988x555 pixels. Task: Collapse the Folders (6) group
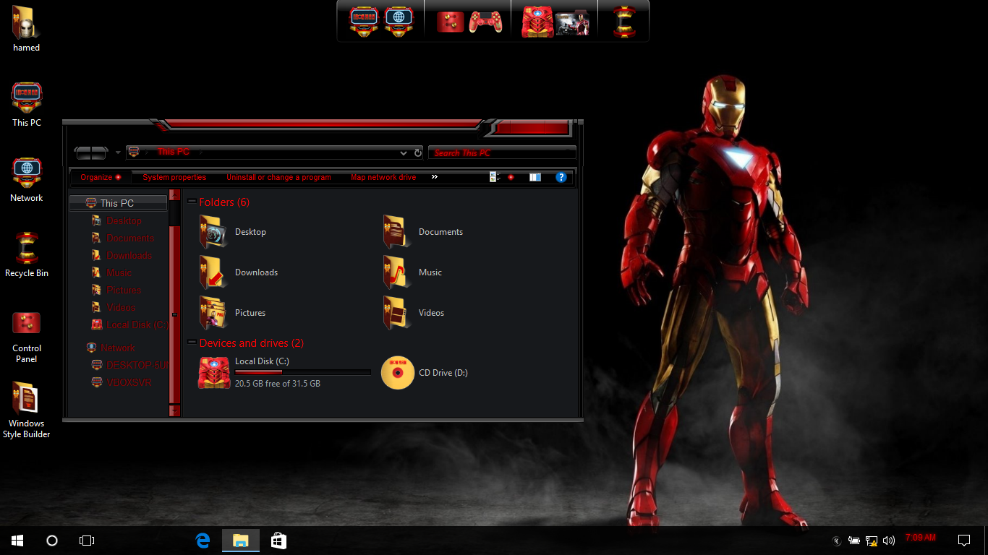pos(192,202)
